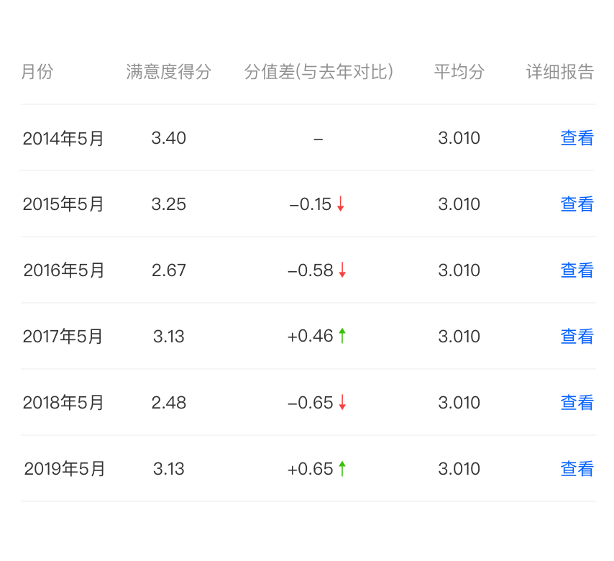This screenshot has width=614, height=561.
Task: Click the 月份 column header
Action: (37, 72)
